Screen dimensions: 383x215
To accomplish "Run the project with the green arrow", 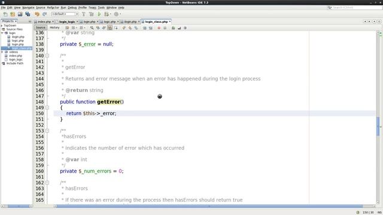I will 99,14.
